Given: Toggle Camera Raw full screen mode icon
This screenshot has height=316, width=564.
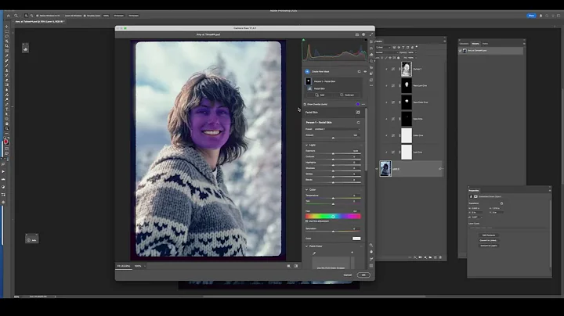Looking at the screenshot, I should point(371,34).
